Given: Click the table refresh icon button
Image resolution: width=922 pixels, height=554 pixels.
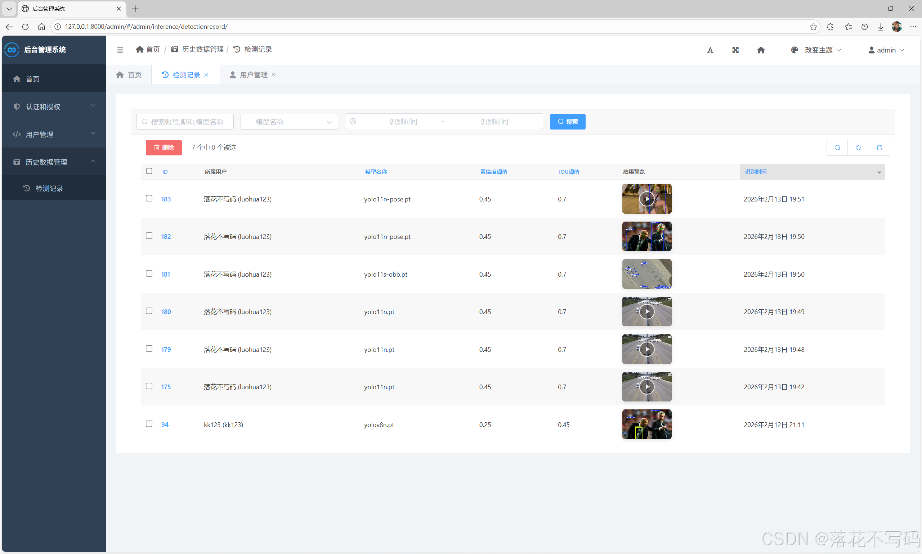Looking at the screenshot, I should tap(858, 148).
